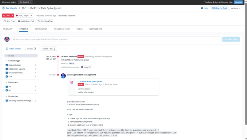Screen dimensions: 247x140
Task: Open the Actions dropdown menu
Action: (x=236, y=8)
